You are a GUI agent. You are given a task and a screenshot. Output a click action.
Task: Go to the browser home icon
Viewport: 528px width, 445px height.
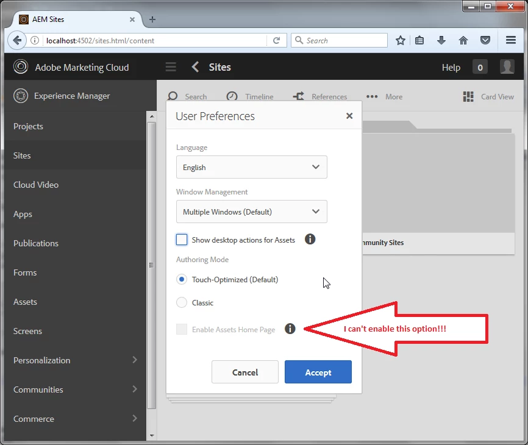point(463,40)
